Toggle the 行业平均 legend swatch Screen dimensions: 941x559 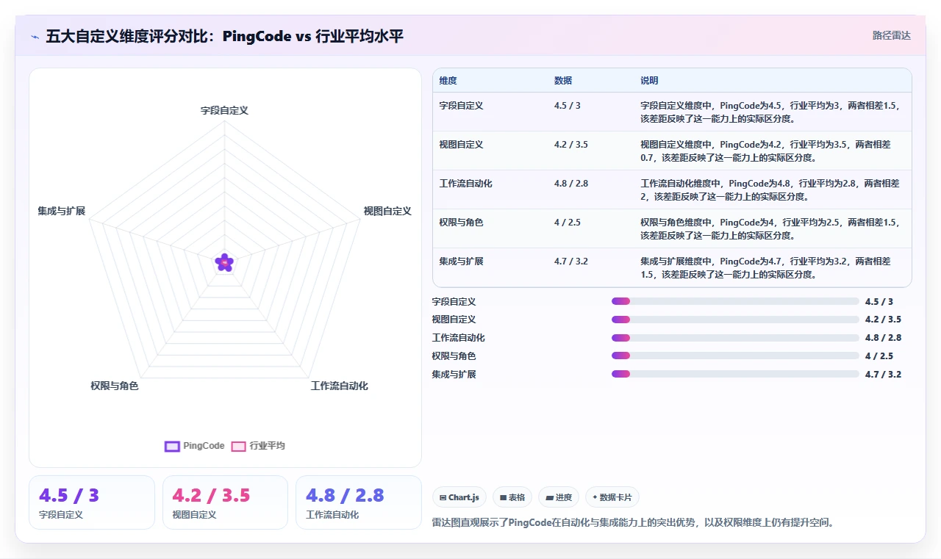pos(238,446)
